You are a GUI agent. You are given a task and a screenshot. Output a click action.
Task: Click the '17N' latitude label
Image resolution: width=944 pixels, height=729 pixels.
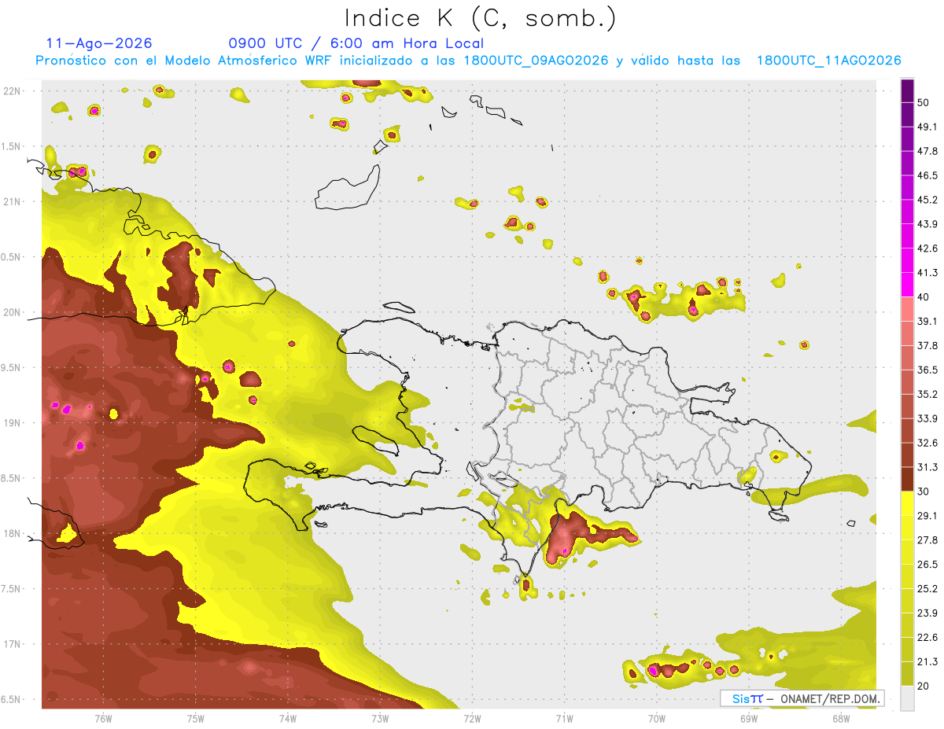12,644
